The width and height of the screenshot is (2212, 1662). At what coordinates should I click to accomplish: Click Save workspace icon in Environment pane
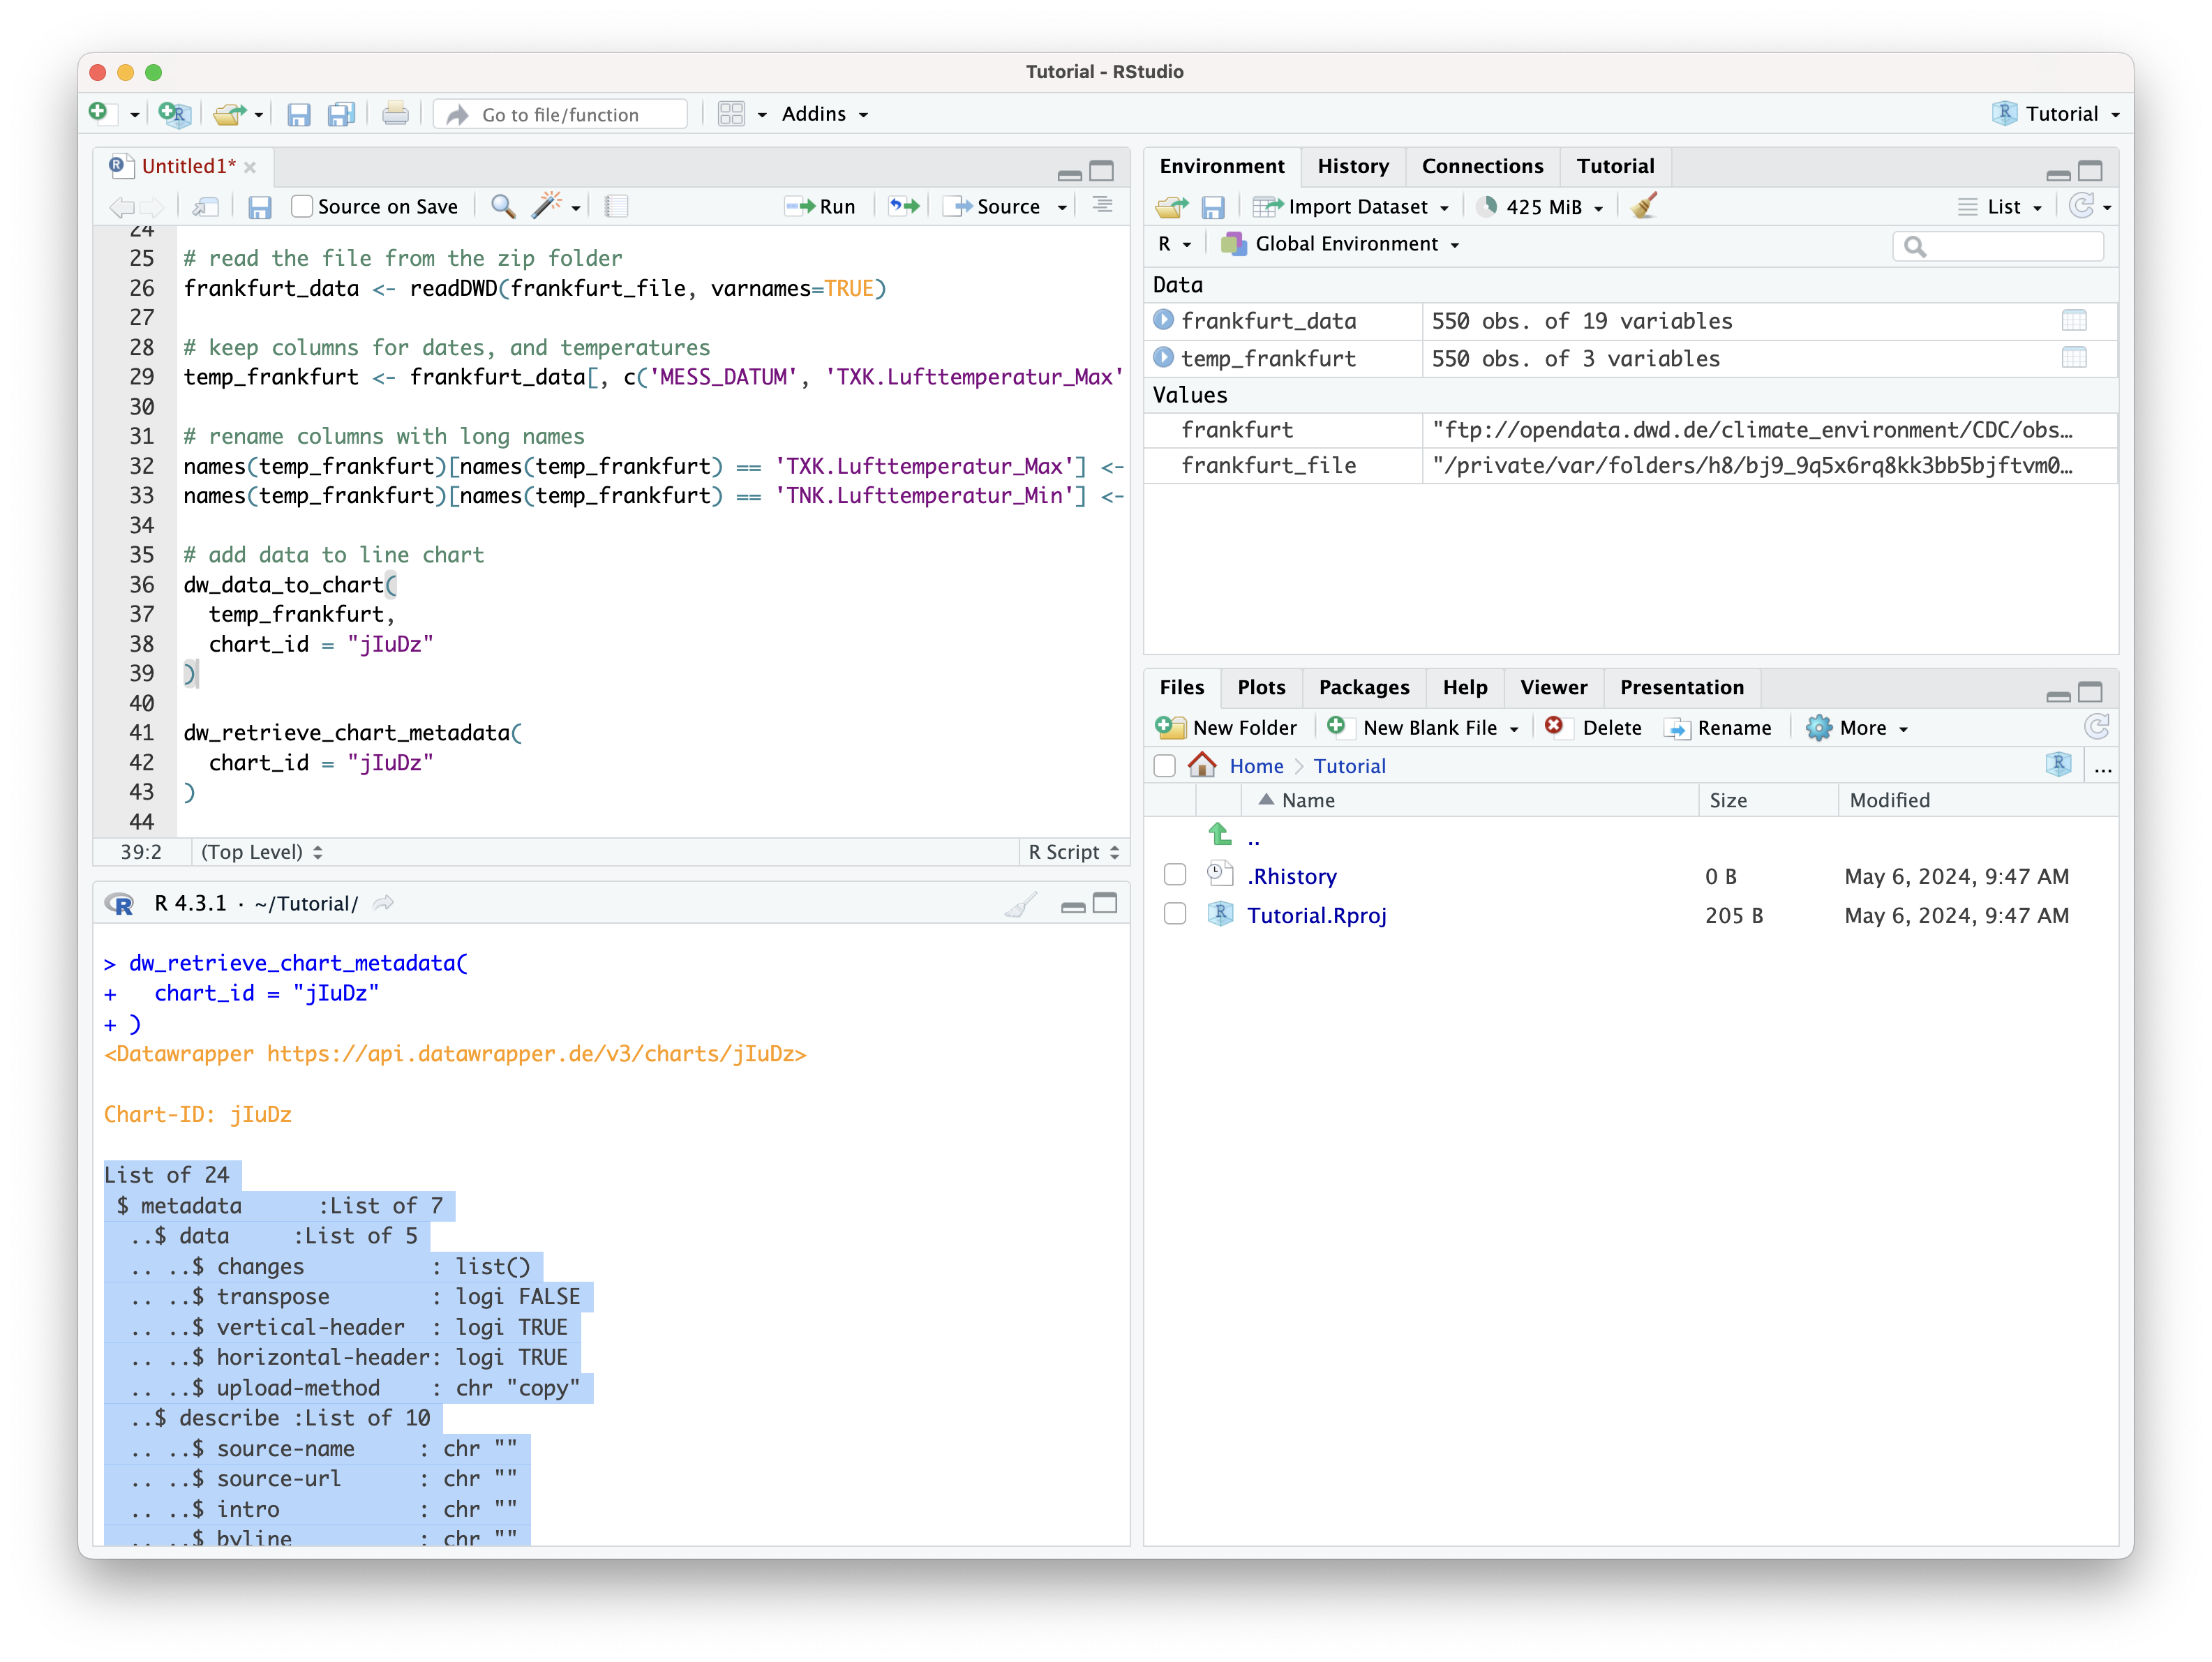coord(1212,207)
